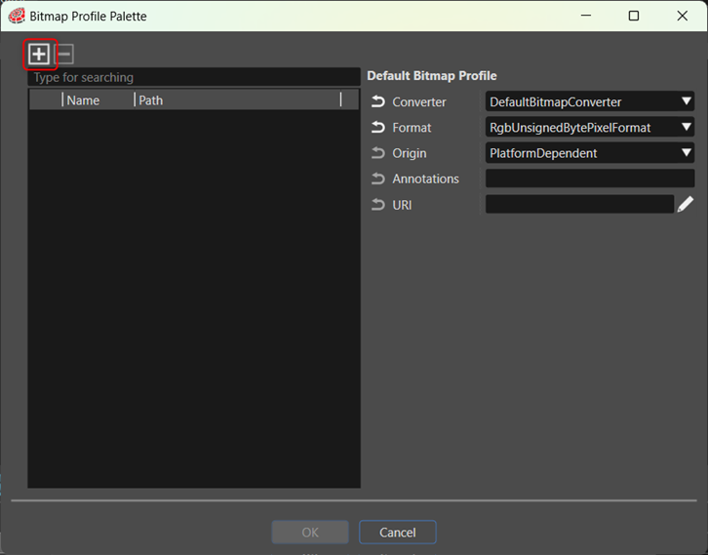Image resolution: width=708 pixels, height=555 pixels.
Task: Remove selected profile with minus icon
Action: 64,55
